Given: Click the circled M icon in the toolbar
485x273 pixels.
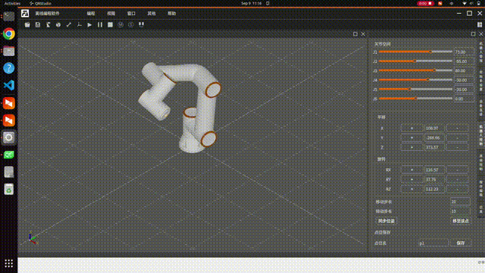Looking at the screenshot, I should [120, 25].
